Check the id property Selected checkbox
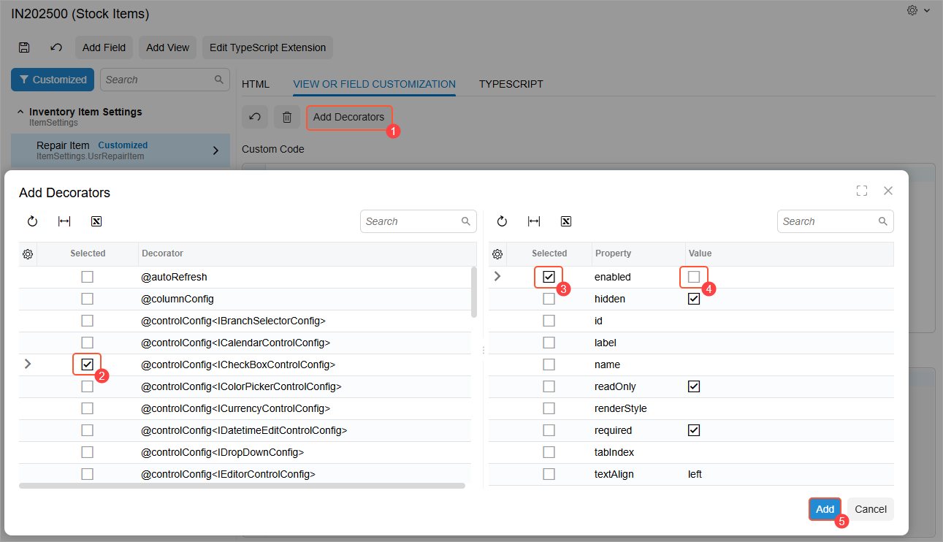 pyautogui.click(x=549, y=321)
